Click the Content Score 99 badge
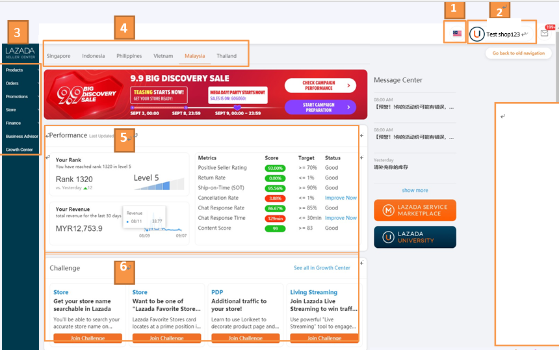The image size is (559, 350). click(275, 228)
